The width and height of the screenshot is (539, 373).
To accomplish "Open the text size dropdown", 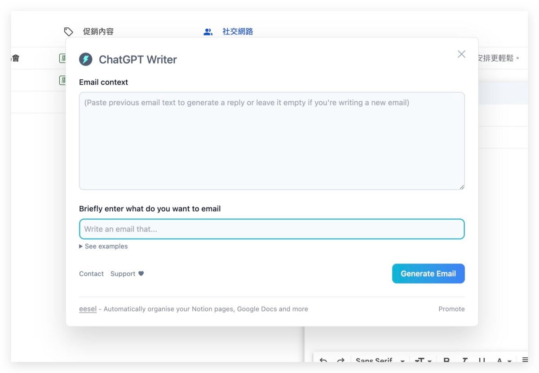I will (x=423, y=360).
